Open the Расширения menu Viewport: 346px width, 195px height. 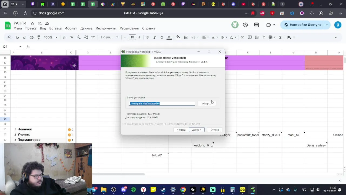point(129,28)
